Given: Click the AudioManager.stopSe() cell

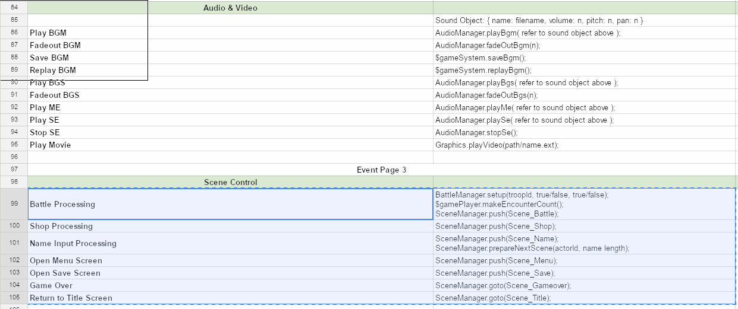Looking at the screenshot, I should click(585, 132).
